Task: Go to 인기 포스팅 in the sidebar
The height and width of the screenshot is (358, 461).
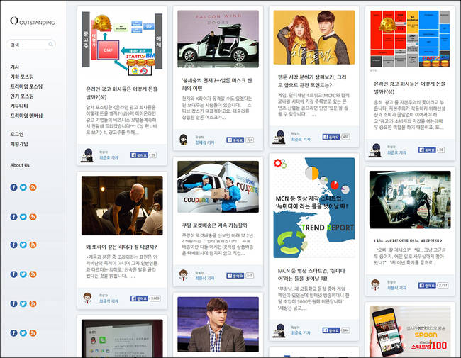Action: click(x=22, y=96)
